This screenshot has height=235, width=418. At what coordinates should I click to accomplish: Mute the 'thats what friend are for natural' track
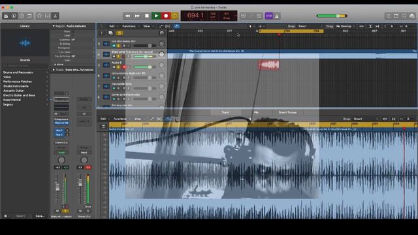click(x=114, y=56)
